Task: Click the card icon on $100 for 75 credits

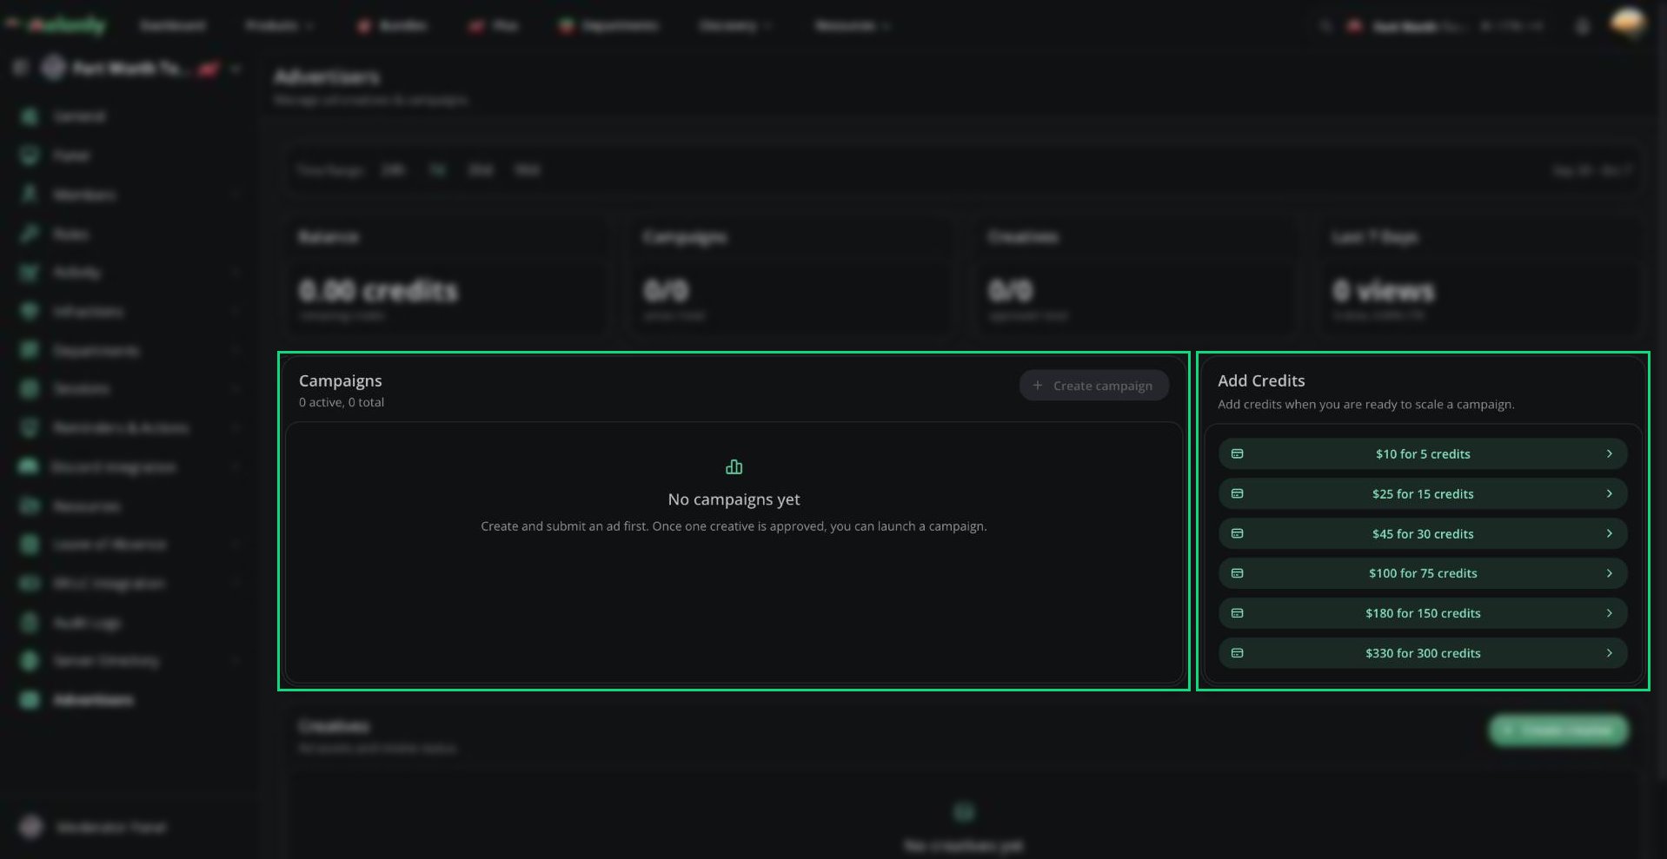Action: (1238, 573)
